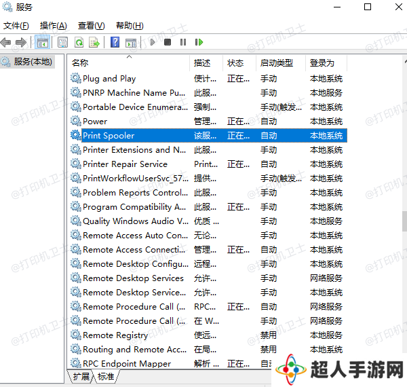
Task: Click the gear icon beside Remote Desktop Services
Action: tap(76, 278)
